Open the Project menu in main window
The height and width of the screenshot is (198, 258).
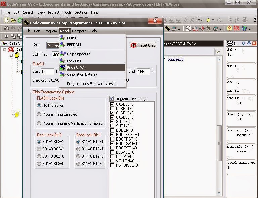pos(54,12)
